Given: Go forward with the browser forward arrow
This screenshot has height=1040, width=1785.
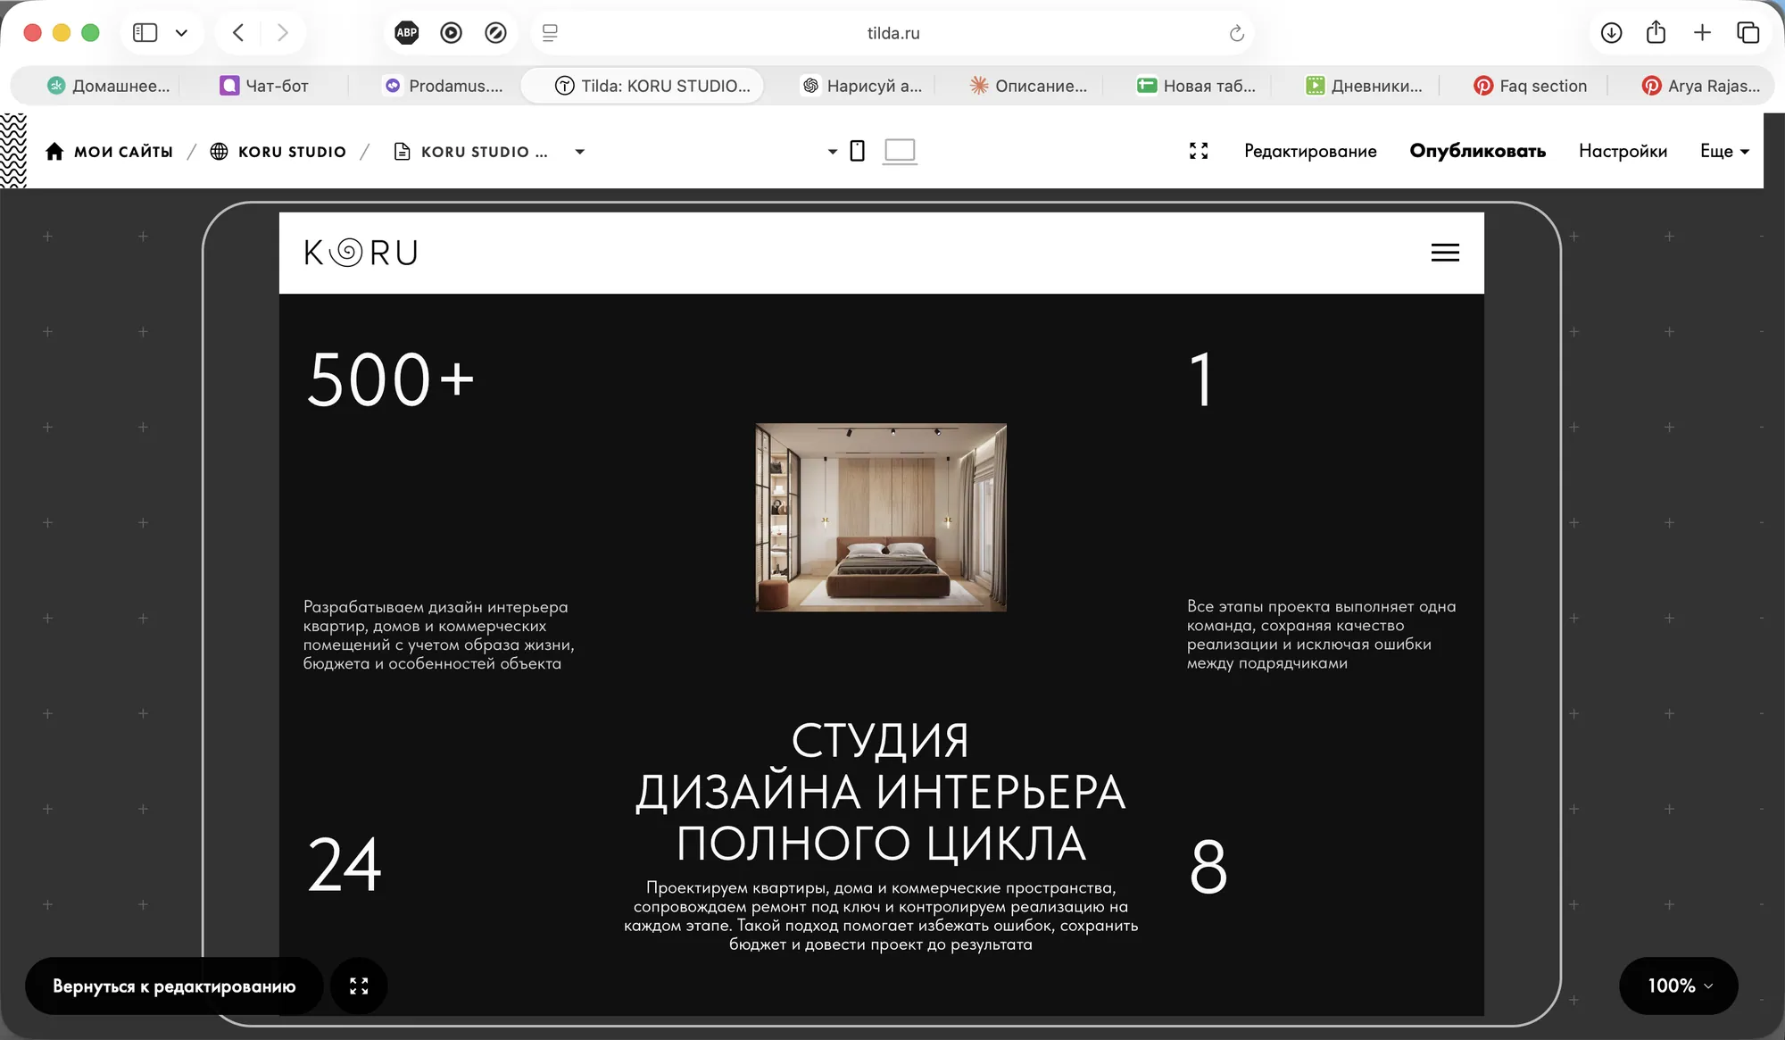Looking at the screenshot, I should coord(283,33).
